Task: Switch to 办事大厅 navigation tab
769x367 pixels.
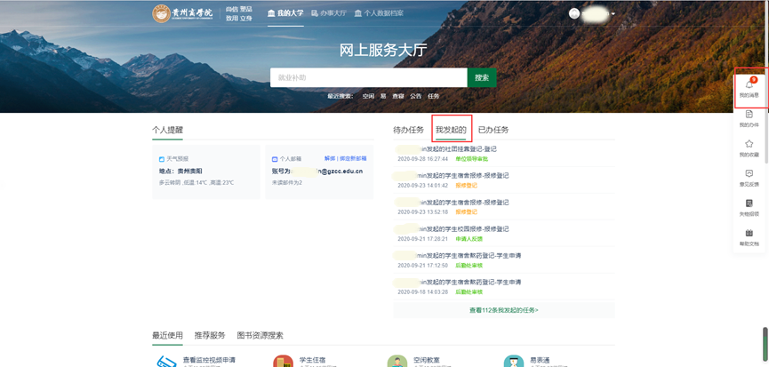Action: pos(329,13)
